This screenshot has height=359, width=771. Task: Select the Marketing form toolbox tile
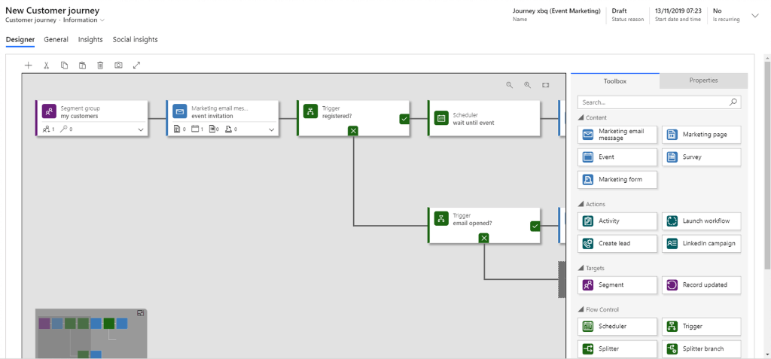(617, 179)
